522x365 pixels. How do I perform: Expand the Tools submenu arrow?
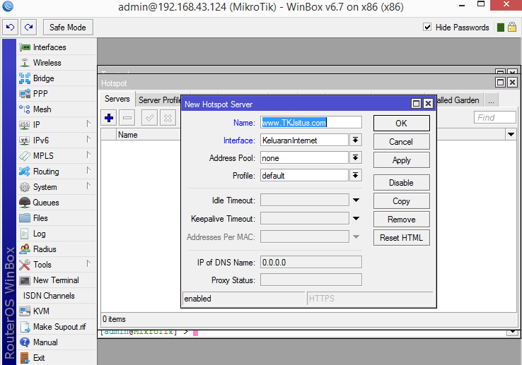click(88, 263)
